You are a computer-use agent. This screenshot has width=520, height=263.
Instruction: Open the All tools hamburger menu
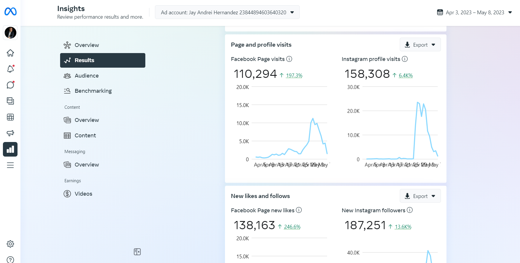11,165
